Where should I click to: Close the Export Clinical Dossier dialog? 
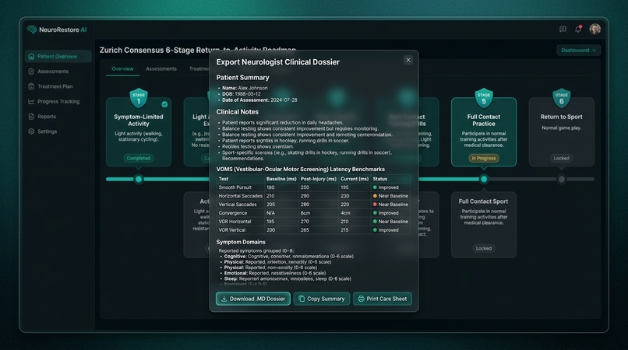point(408,60)
